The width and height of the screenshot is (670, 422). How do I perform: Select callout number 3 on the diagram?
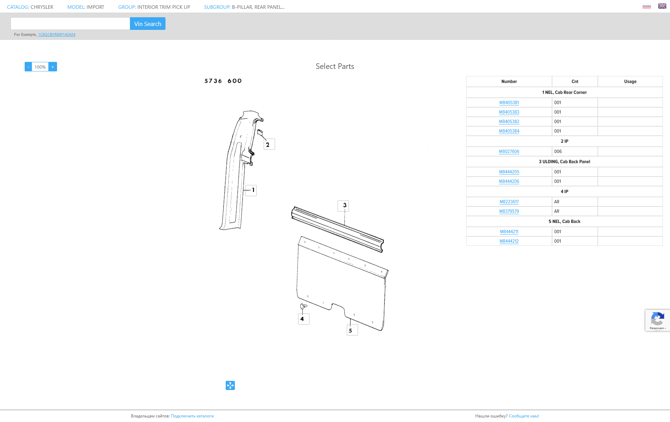tap(343, 206)
